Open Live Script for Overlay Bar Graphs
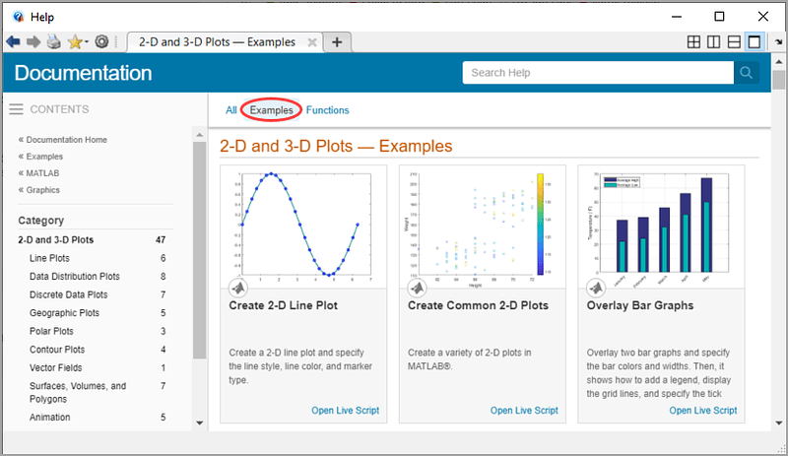 [x=702, y=411]
